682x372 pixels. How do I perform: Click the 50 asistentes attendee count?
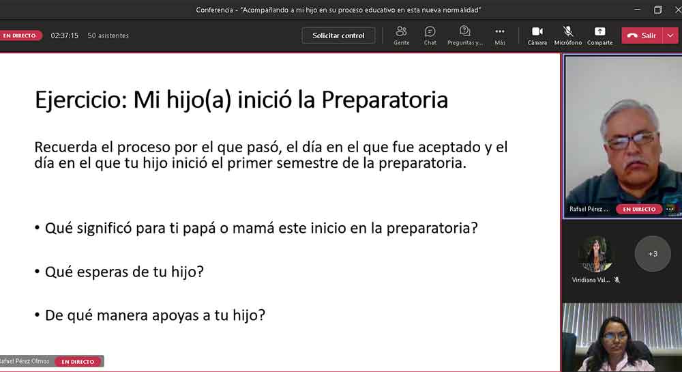(x=108, y=35)
